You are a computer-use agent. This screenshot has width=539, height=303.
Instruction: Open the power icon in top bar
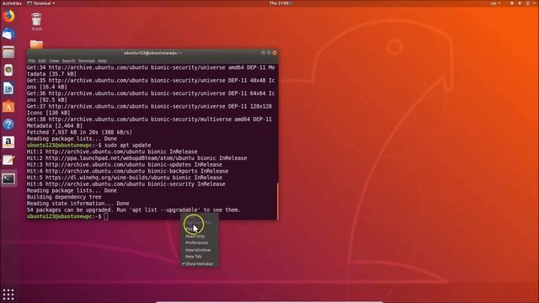528,3
